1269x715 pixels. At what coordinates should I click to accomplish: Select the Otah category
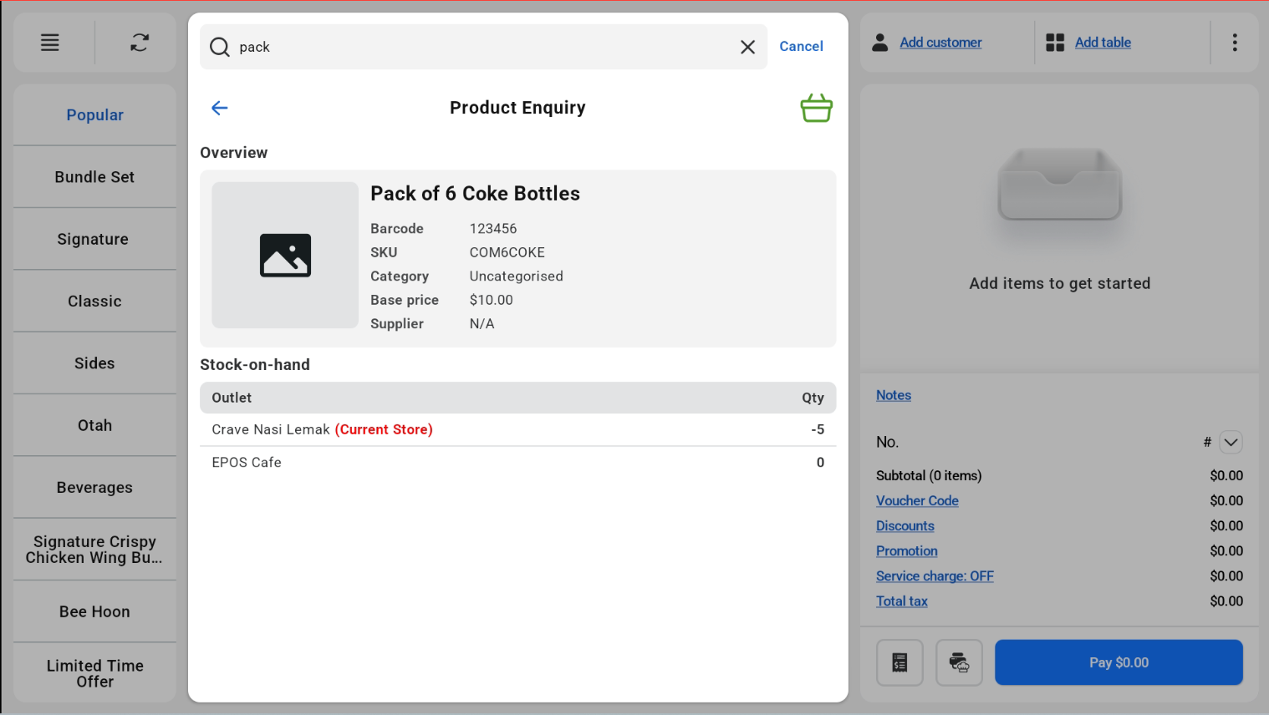(94, 425)
